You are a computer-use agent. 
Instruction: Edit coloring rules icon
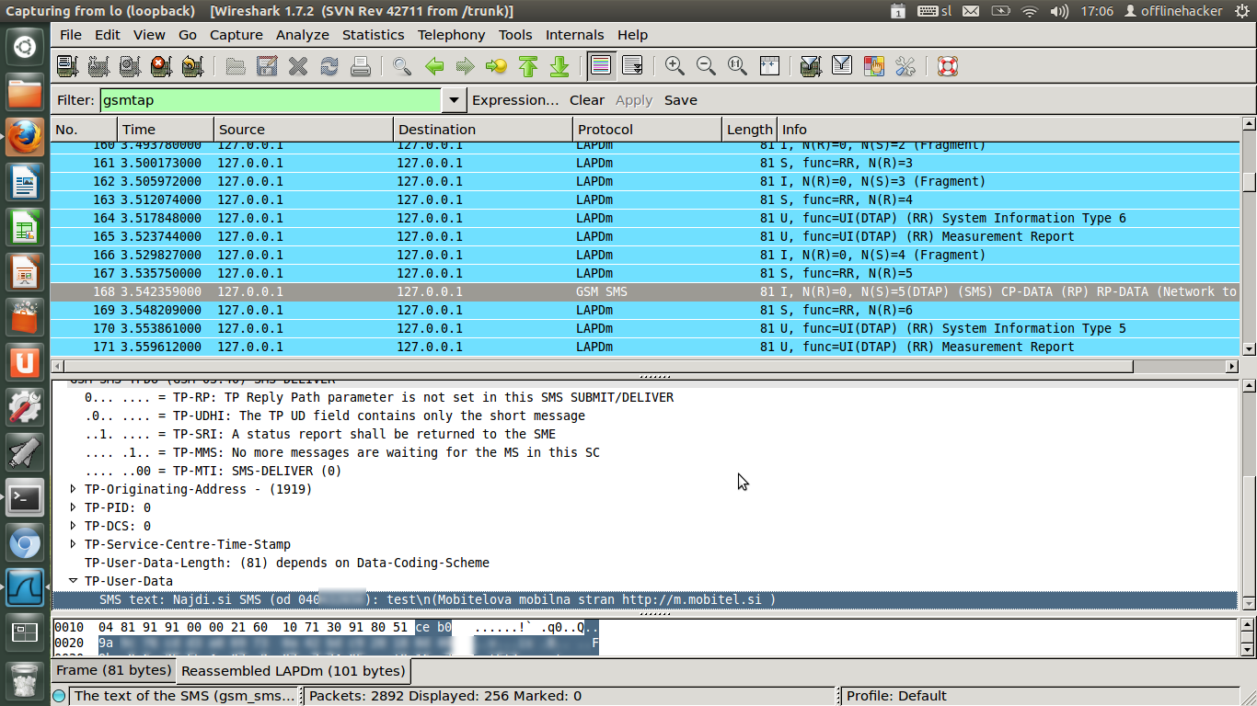click(874, 66)
